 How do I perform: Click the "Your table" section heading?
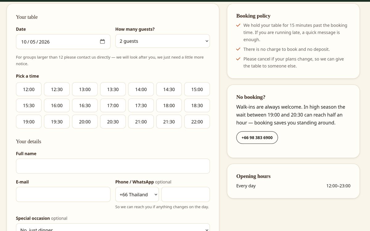[27, 17]
